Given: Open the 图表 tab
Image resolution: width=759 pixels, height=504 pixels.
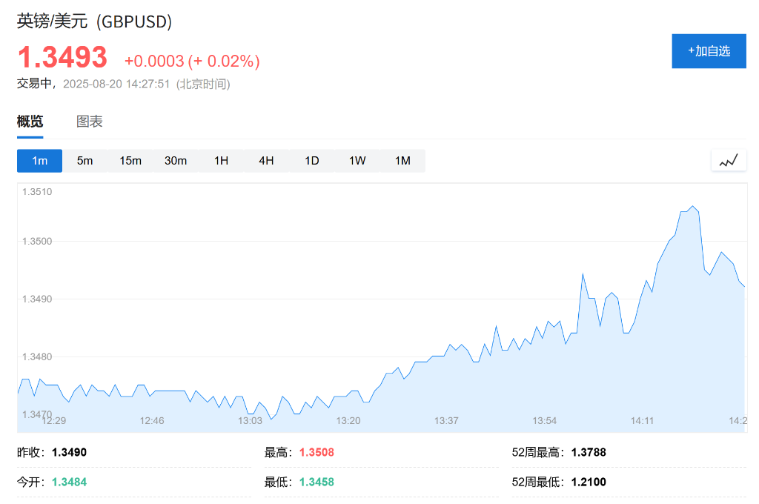Looking at the screenshot, I should pyautogui.click(x=90, y=122).
